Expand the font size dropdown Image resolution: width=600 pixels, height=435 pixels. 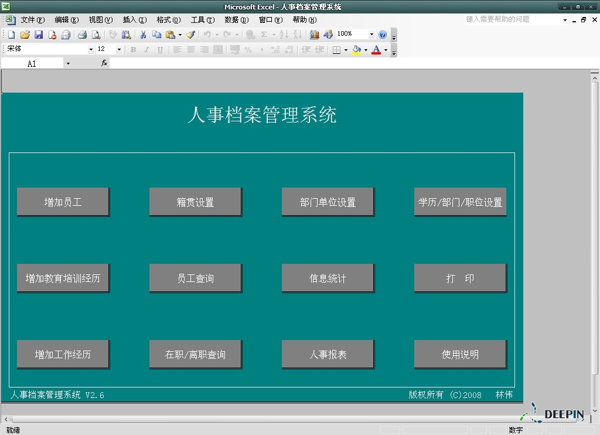pos(119,50)
